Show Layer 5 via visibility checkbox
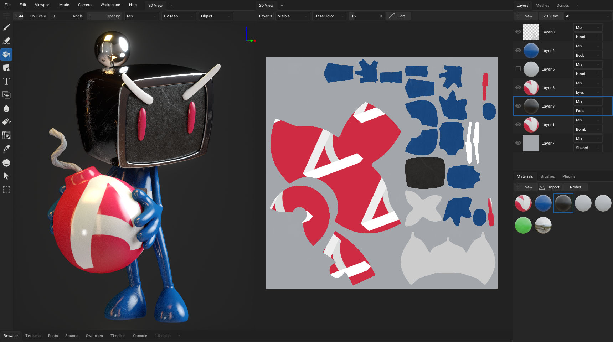Viewport: 613px width, 342px height. tap(518, 69)
